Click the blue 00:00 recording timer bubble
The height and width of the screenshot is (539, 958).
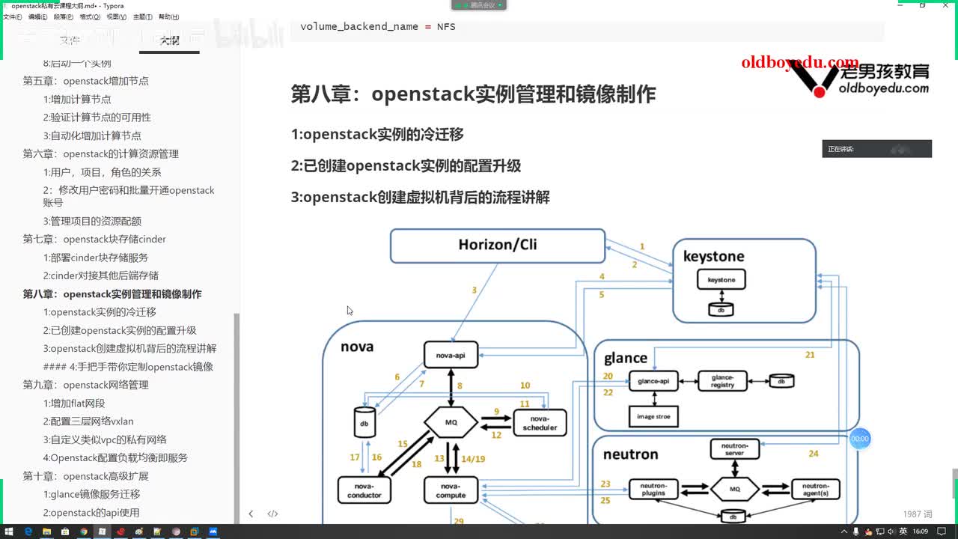(x=860, y=439)
